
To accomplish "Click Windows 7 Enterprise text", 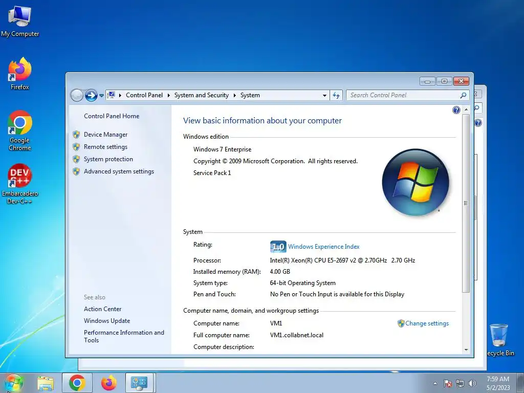I will point(222,149).
